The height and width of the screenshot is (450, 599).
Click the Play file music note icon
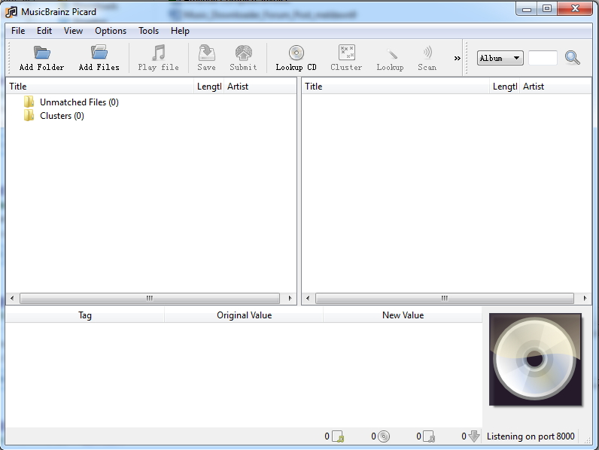[158, 53]
